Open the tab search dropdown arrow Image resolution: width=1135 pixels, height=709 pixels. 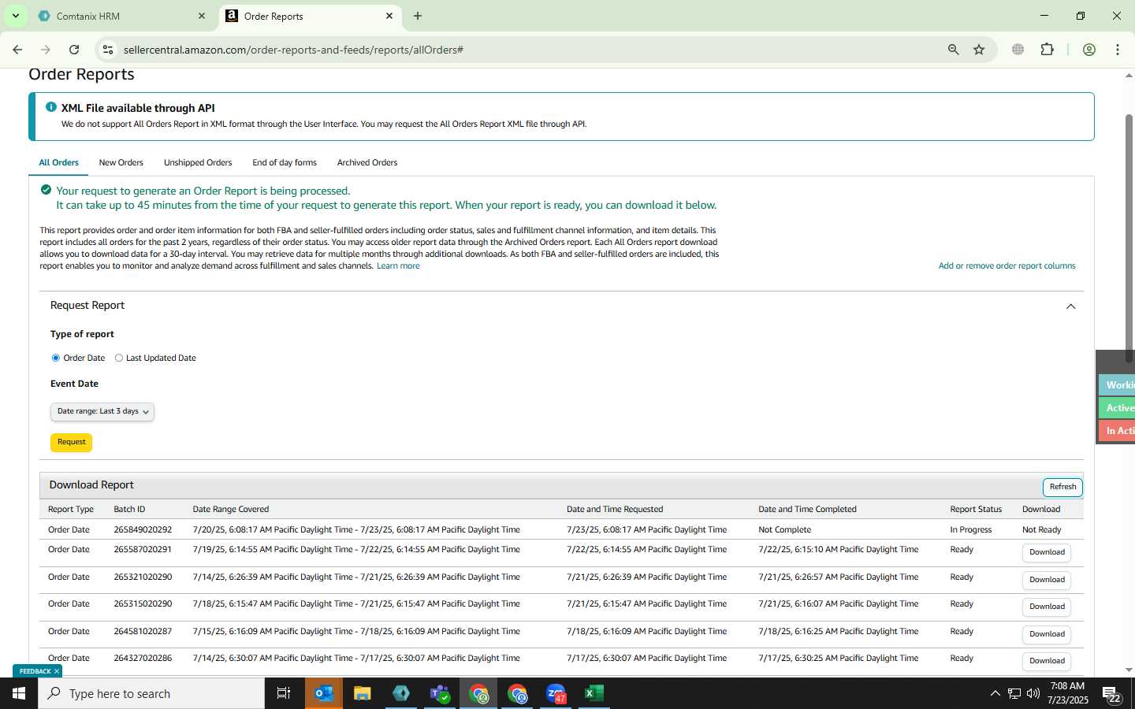(x=15, y=16)
